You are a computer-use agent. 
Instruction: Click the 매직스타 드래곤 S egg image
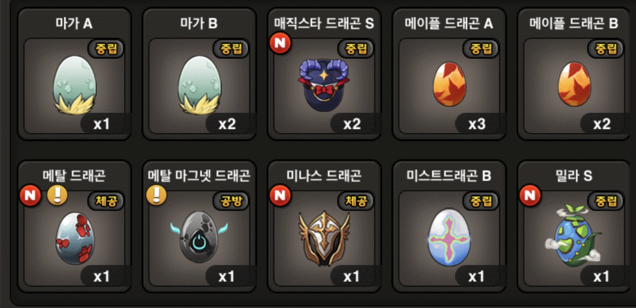[x=324, y=85]
